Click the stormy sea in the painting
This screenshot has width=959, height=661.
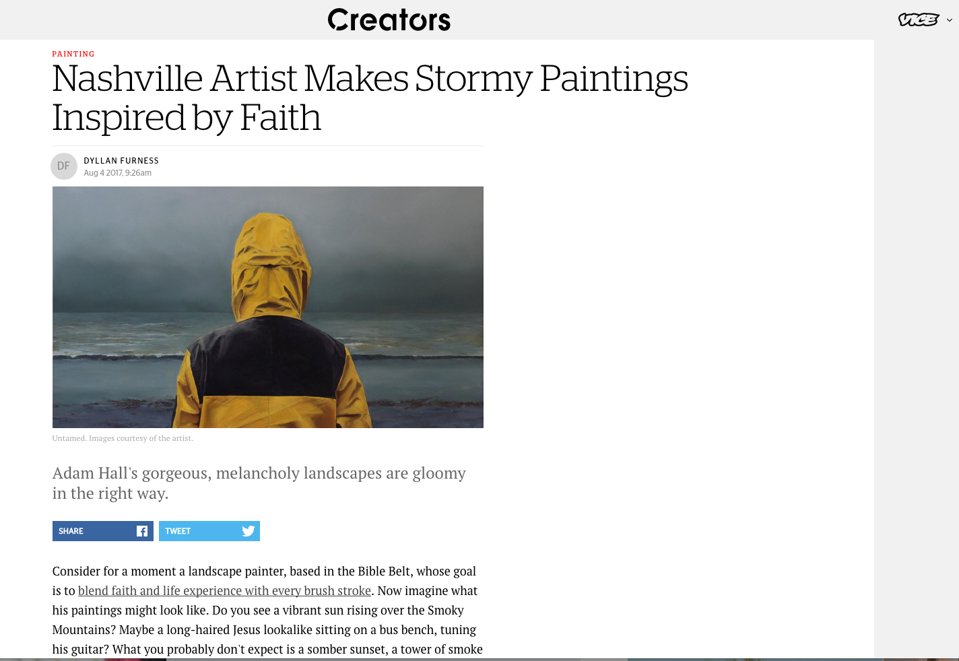114,350
